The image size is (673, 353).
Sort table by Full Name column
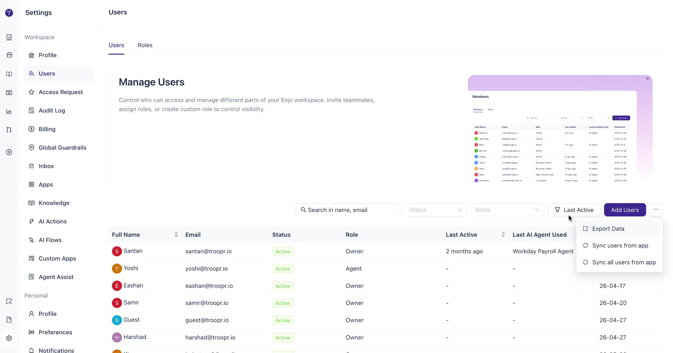(x=176, y=235)
